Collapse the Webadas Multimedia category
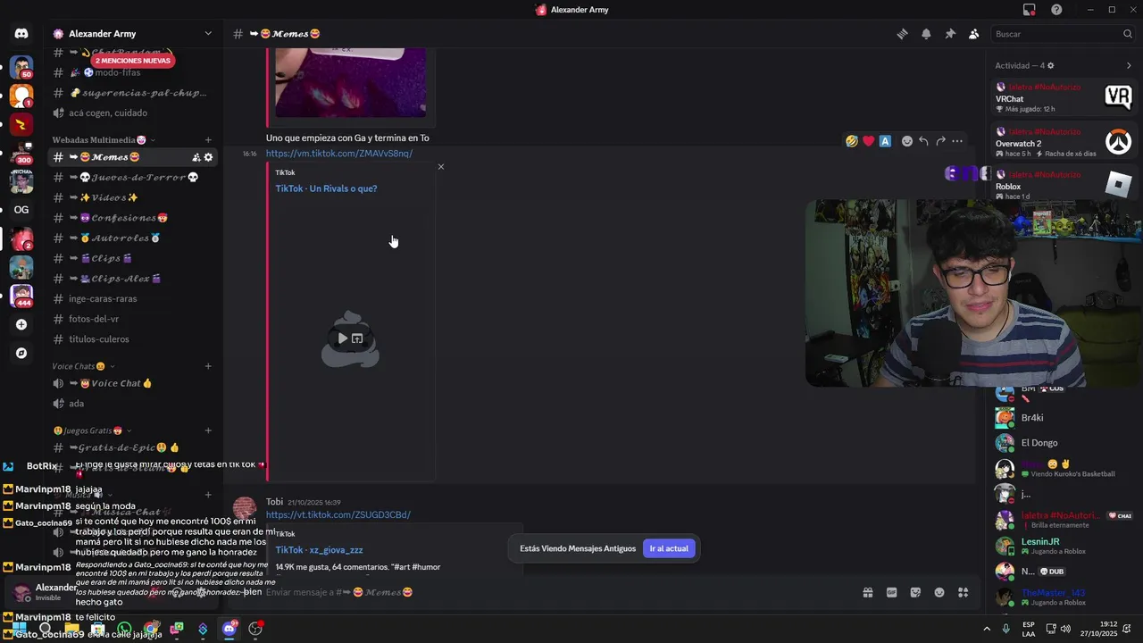 pyautogui.click(x=104, y=140)
